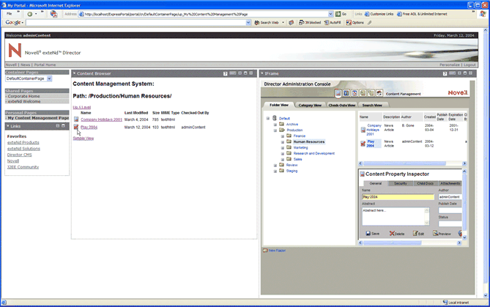Image resolution: width=490 pixels, height=307 pixels.
Task: Click the fourth Director Administration Console toolbar icon
Action: (363, 93)
